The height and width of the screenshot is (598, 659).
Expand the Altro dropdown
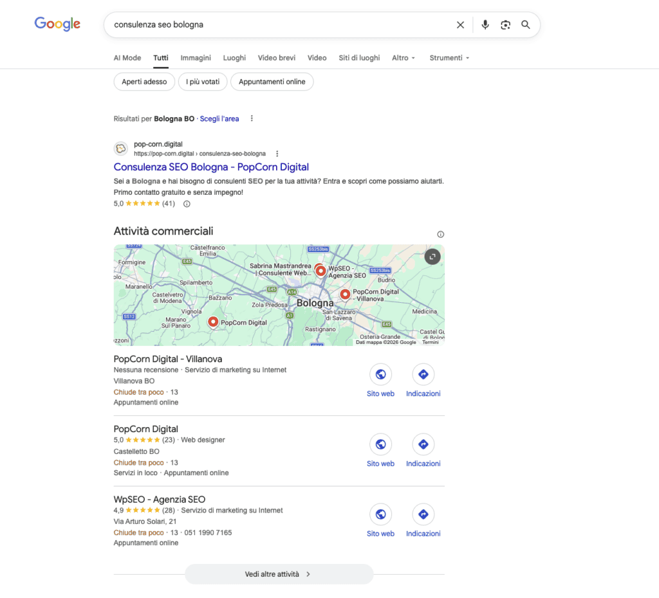point(404,58)
